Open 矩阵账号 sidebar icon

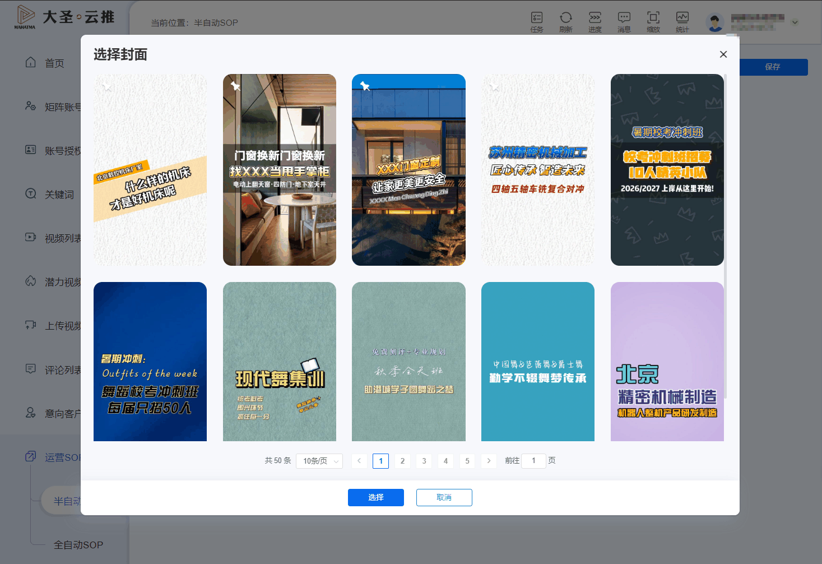(x=31, y=106)
